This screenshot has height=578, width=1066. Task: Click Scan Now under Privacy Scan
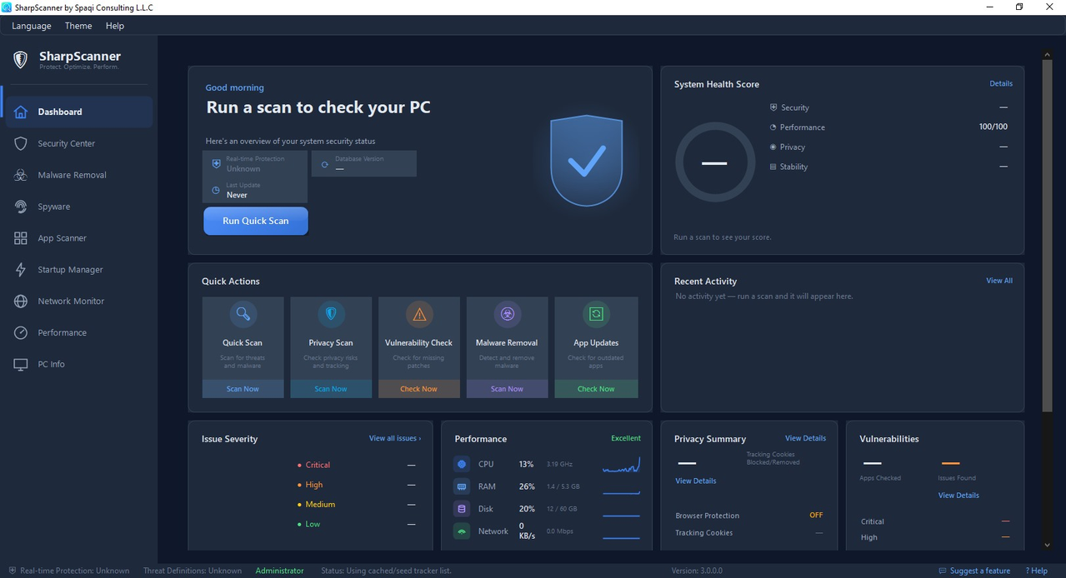click(331, 389)
